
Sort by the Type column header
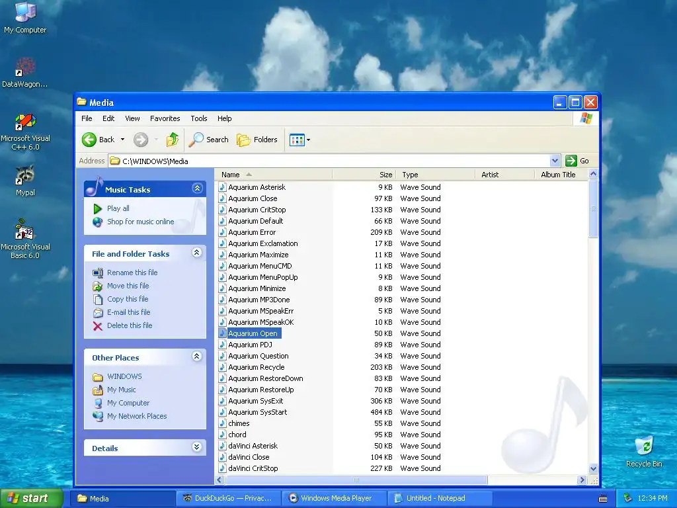click(435, 175)
